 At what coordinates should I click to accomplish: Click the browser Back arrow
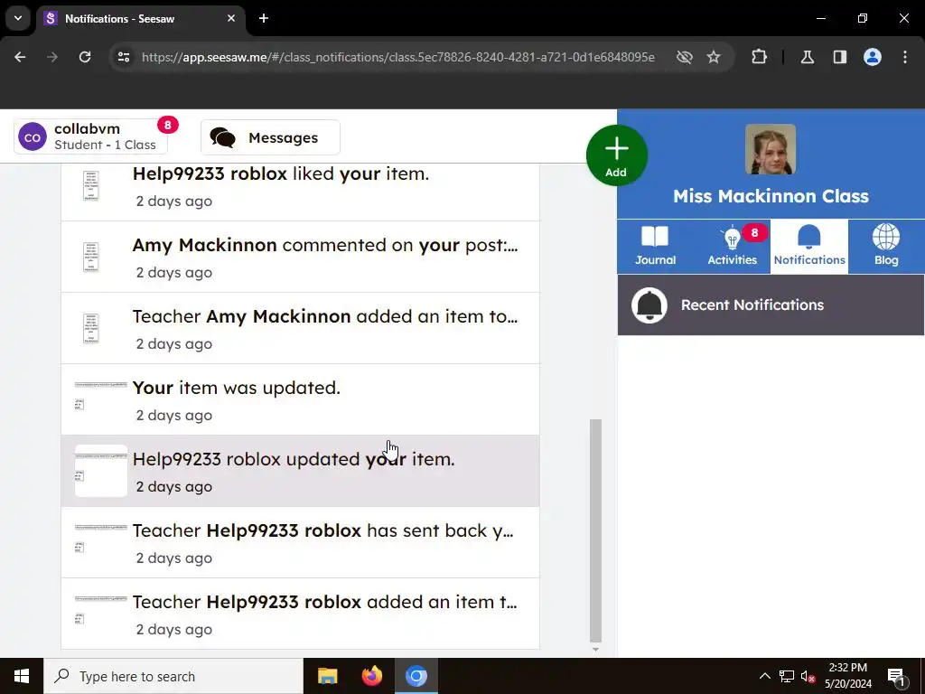[x=20, y=57]
